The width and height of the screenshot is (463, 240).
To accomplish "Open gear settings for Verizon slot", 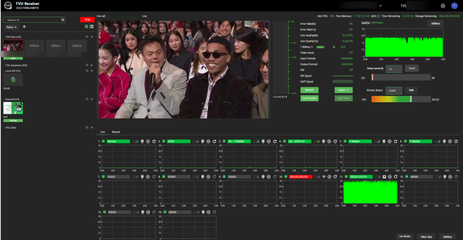I will [148, 141].
